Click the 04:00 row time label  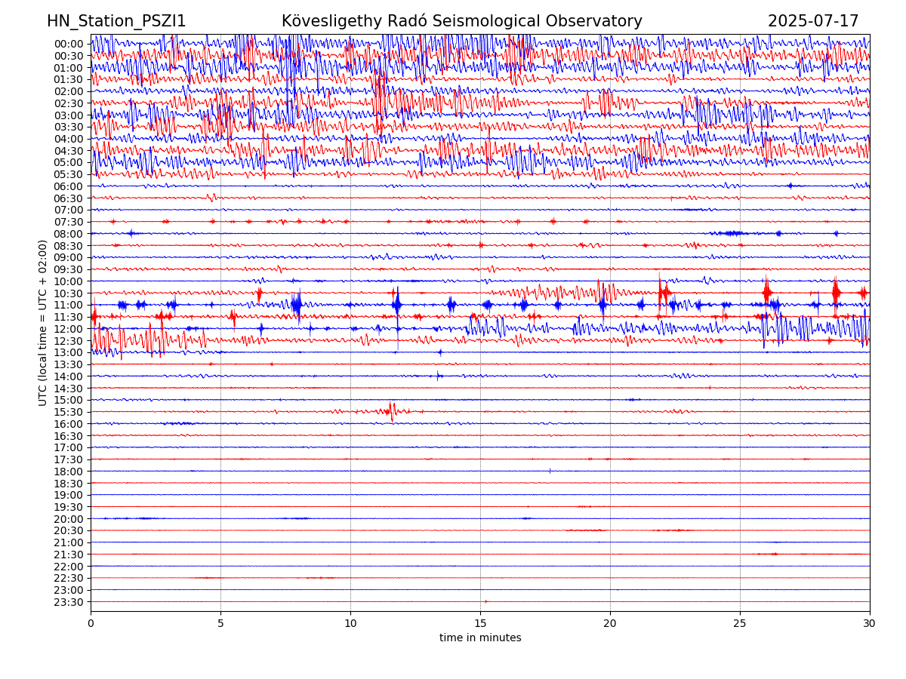(69, 139)
